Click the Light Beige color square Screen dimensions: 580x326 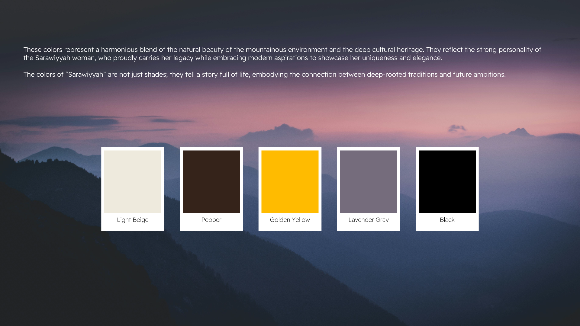(x=133, y=181)
